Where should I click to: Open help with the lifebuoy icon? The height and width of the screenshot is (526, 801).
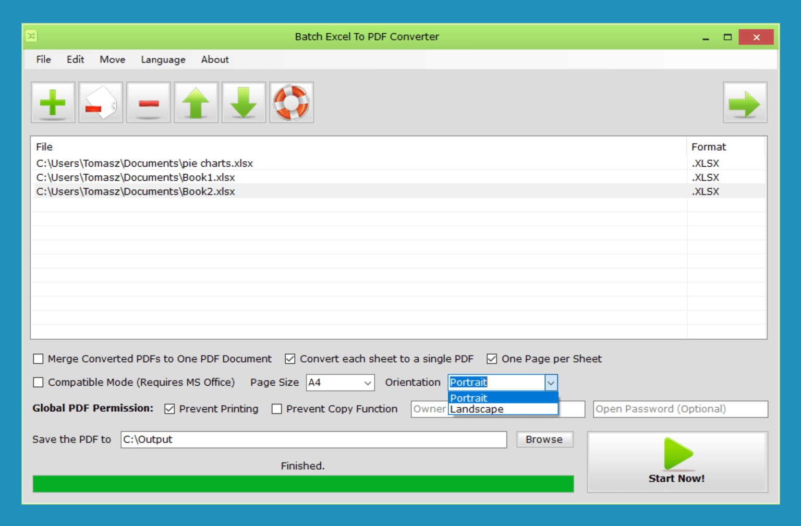[292, 102]
